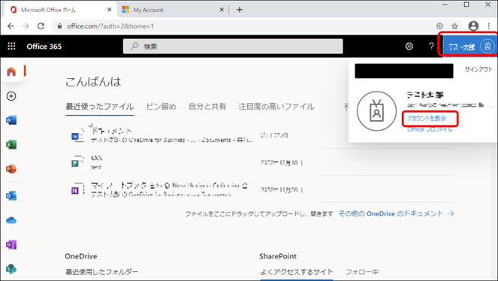Open the app launcher grid
Screen dimensions: 498x281
coord(11,47)
